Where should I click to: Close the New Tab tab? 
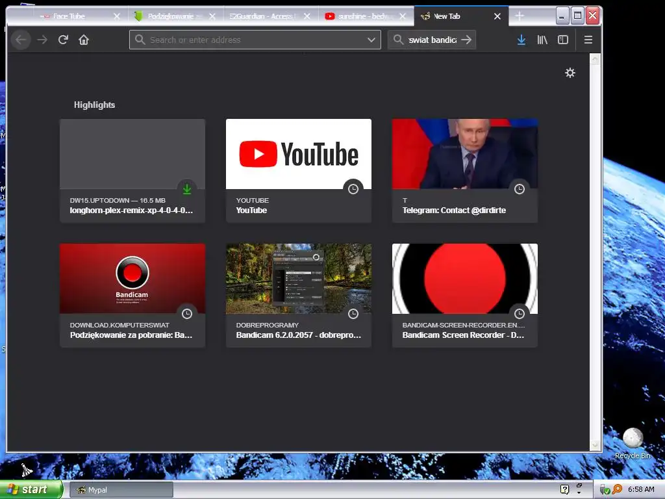pyautogui.click(x=497, y=16)
